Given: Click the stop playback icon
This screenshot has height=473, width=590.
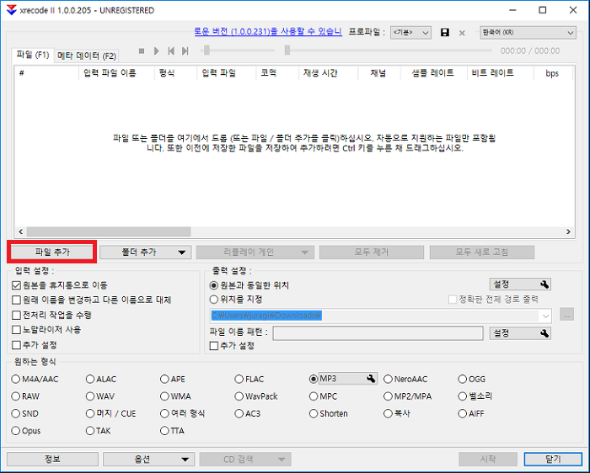Looking at the screenshot, I should [x=142, y=50].
